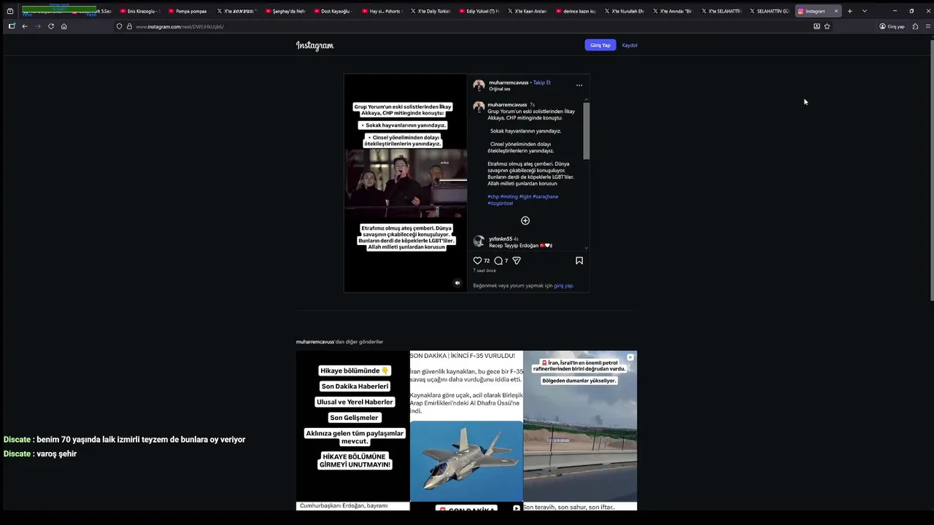Click muharremcavuss'dan diğer gönderiler heading
Screen dimensions: 934x525
click(x=339, y=342)
